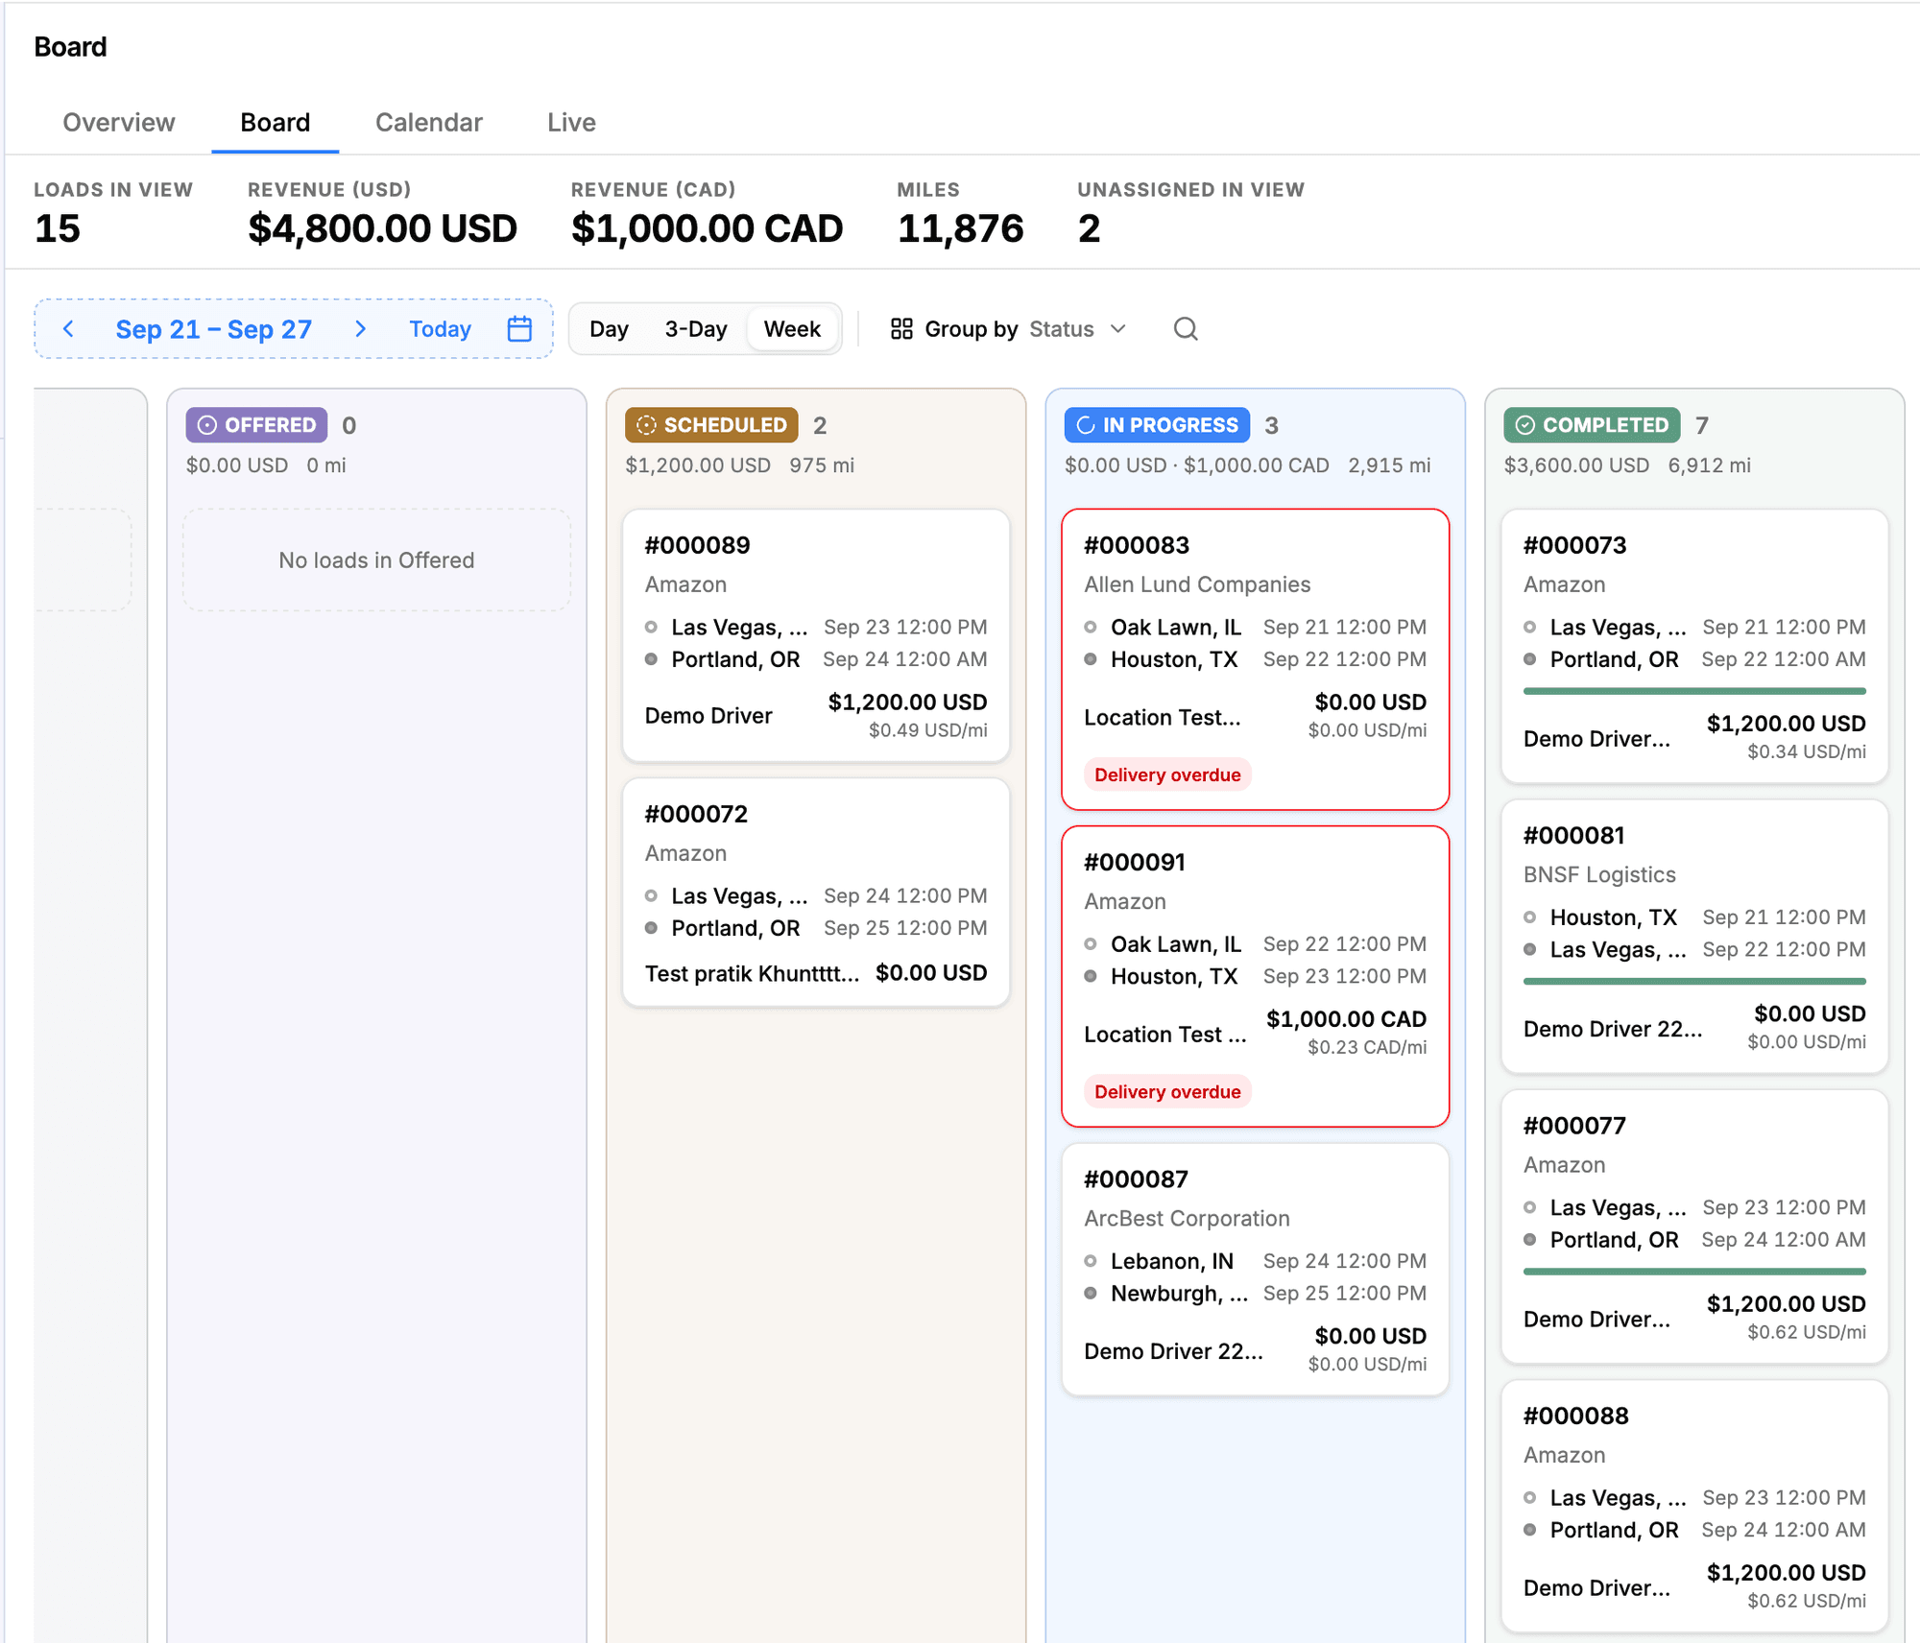Click the search magnifier icon

pos(1186,329)
